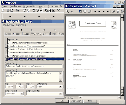Screen dimensions: 126x105
Task: Go to first page in Vorschau toolbar
Action: [95, 11]
